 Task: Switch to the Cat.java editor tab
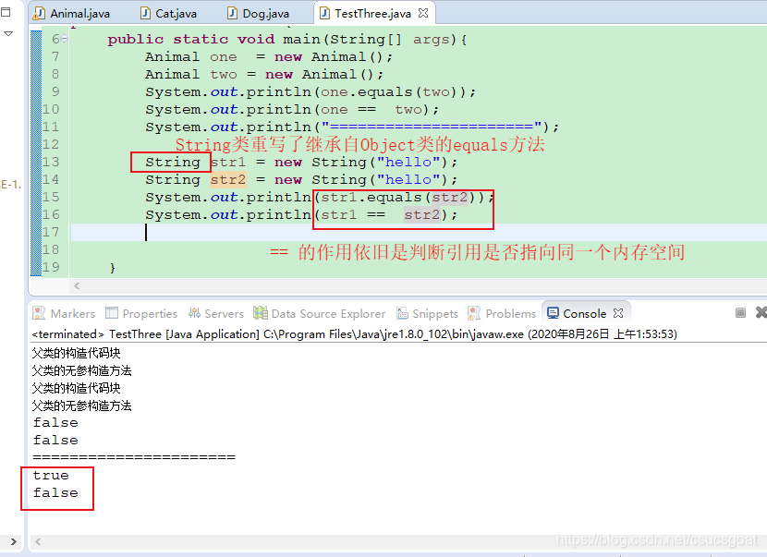(x=169, y=13)
